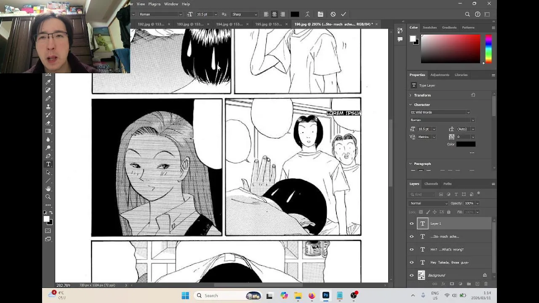The width and height of the screenshot is (539, 303).
Task: Change screen mode icon in toolbar
Action: [x=48, y=239]
